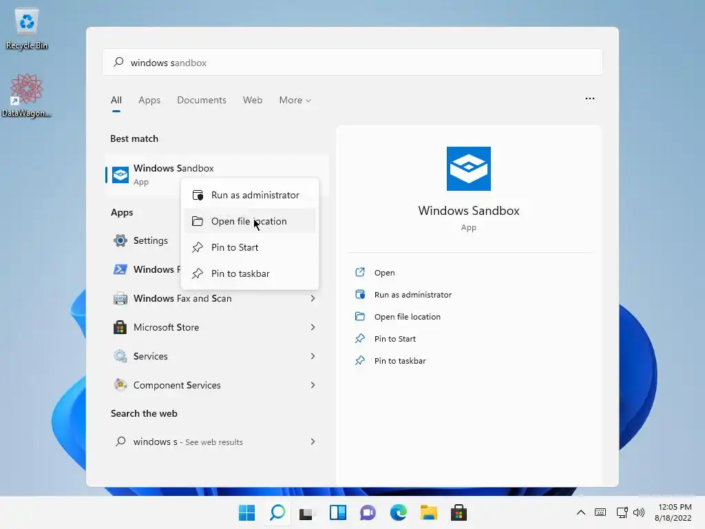The height and width of the screenshot is (529, 705).
Task: Open the clock showing 12:05 PM
Action: pos(673,512)
